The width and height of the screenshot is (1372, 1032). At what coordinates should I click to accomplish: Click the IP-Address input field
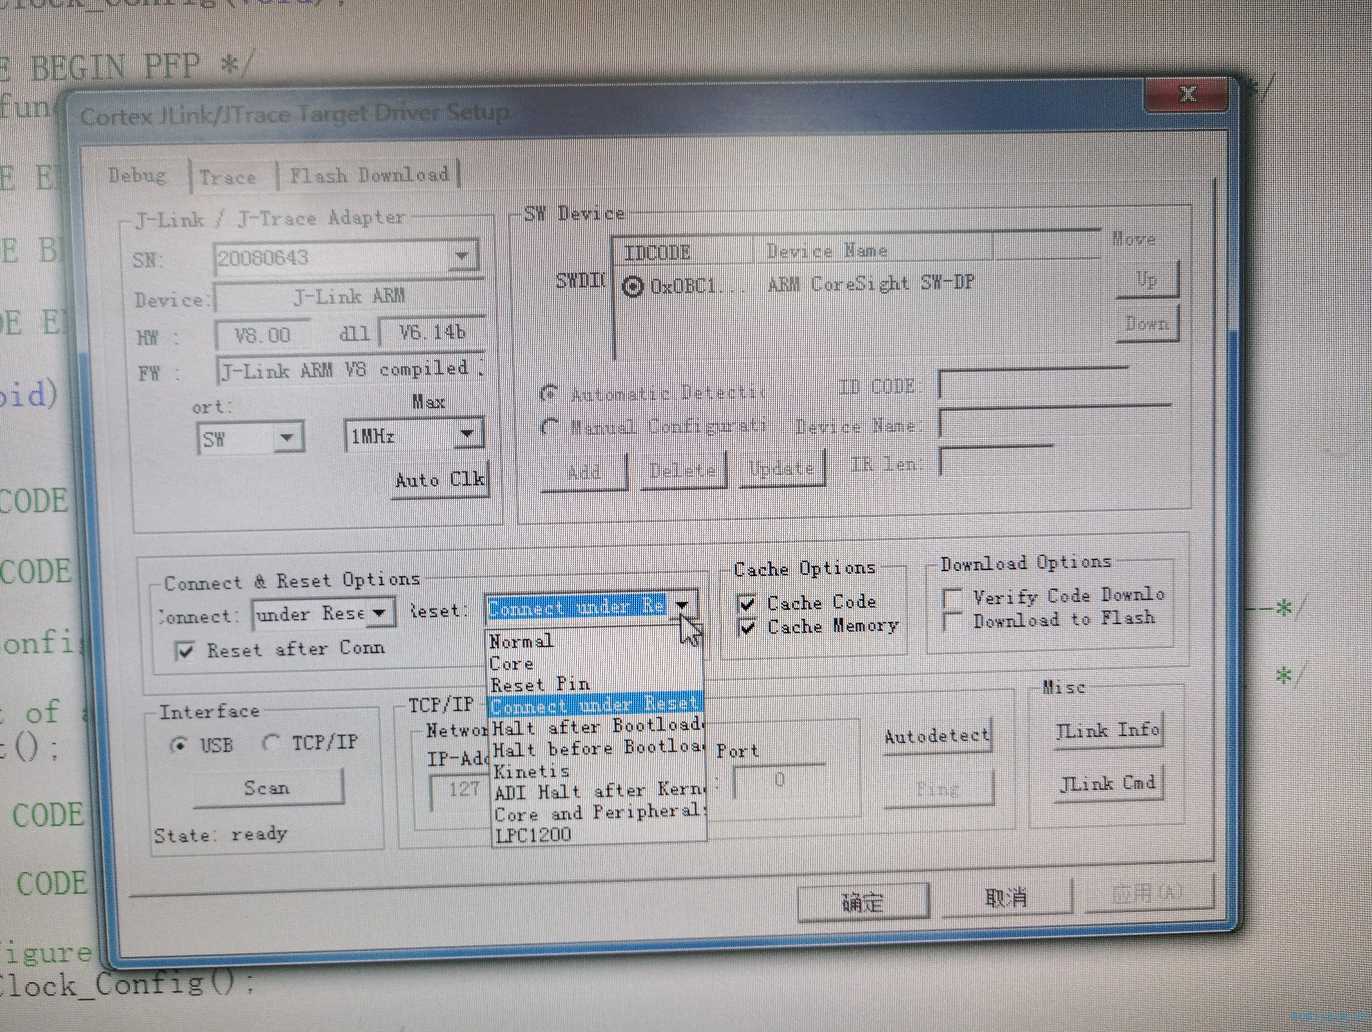460,792
